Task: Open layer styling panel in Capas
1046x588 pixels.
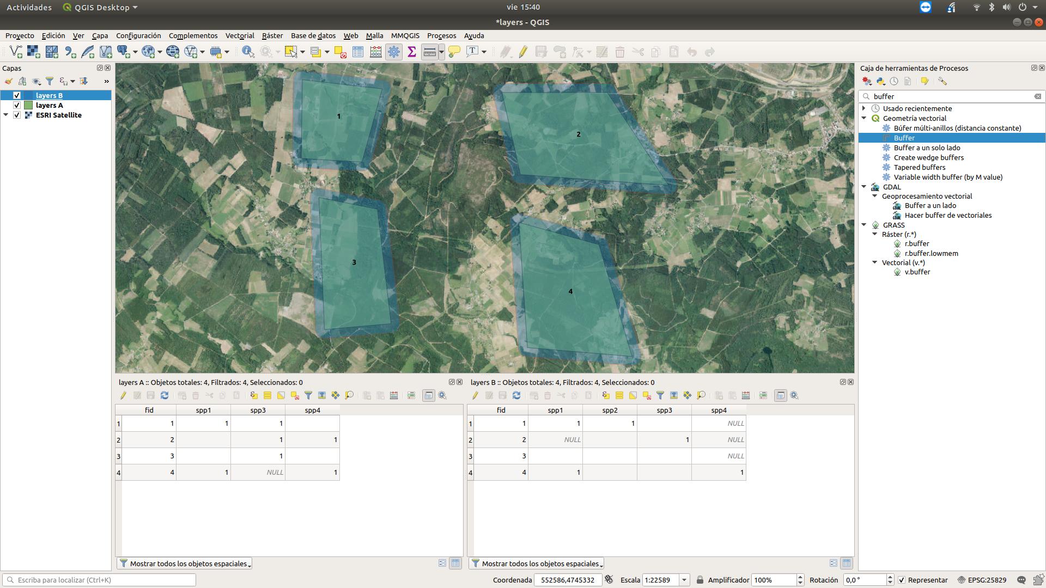Action: (x=8, y=81)
